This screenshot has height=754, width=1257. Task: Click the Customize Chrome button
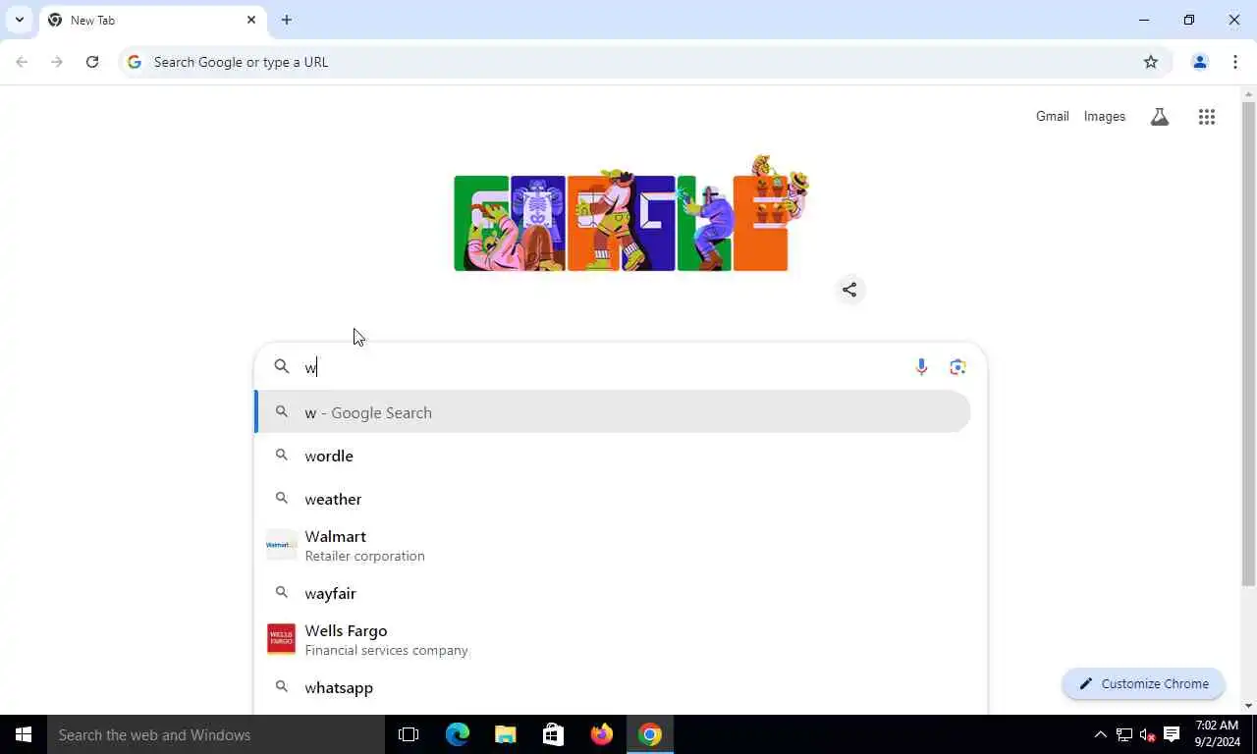pos(1143,684)
